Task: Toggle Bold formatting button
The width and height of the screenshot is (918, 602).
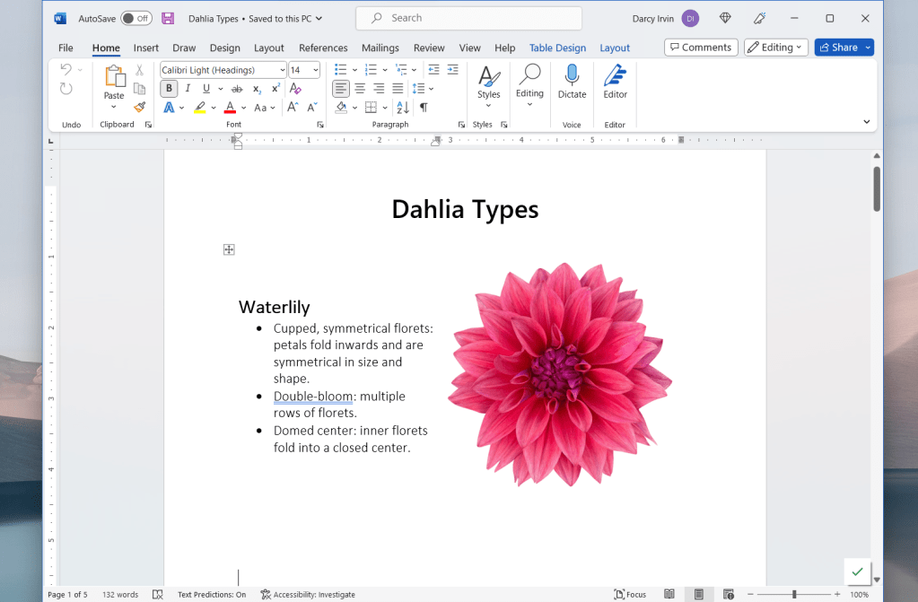Action: (169, 88)
